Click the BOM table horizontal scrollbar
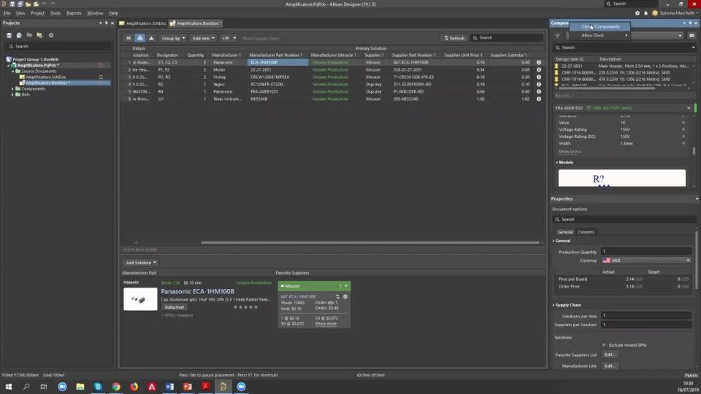Viewport: 701px width, 394px height. (x=370, y=242)
